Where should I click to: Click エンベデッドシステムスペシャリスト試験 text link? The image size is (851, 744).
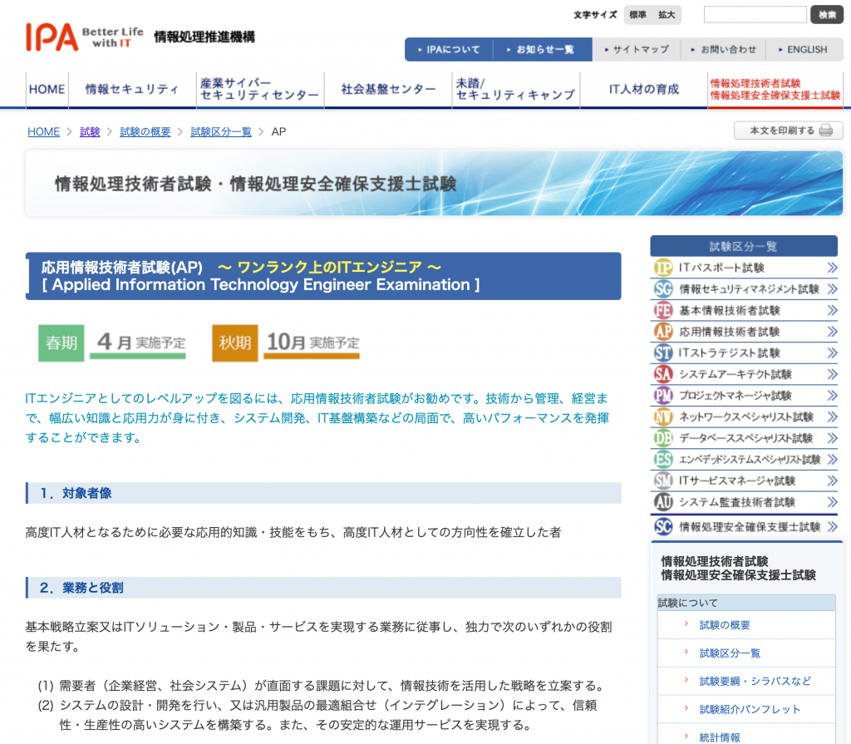coord(750,460)
